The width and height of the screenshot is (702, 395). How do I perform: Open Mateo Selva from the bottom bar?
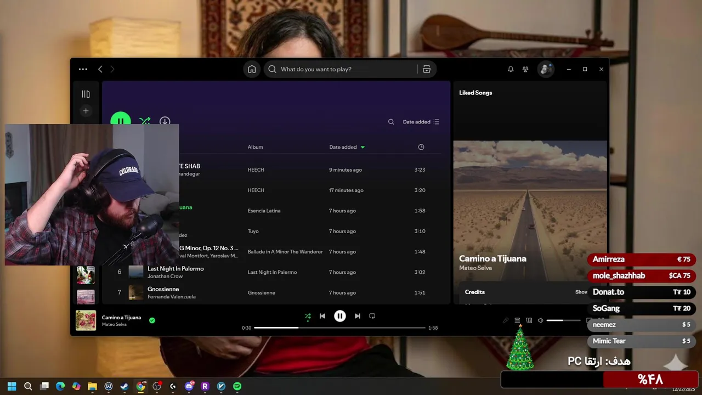(114, 325)
